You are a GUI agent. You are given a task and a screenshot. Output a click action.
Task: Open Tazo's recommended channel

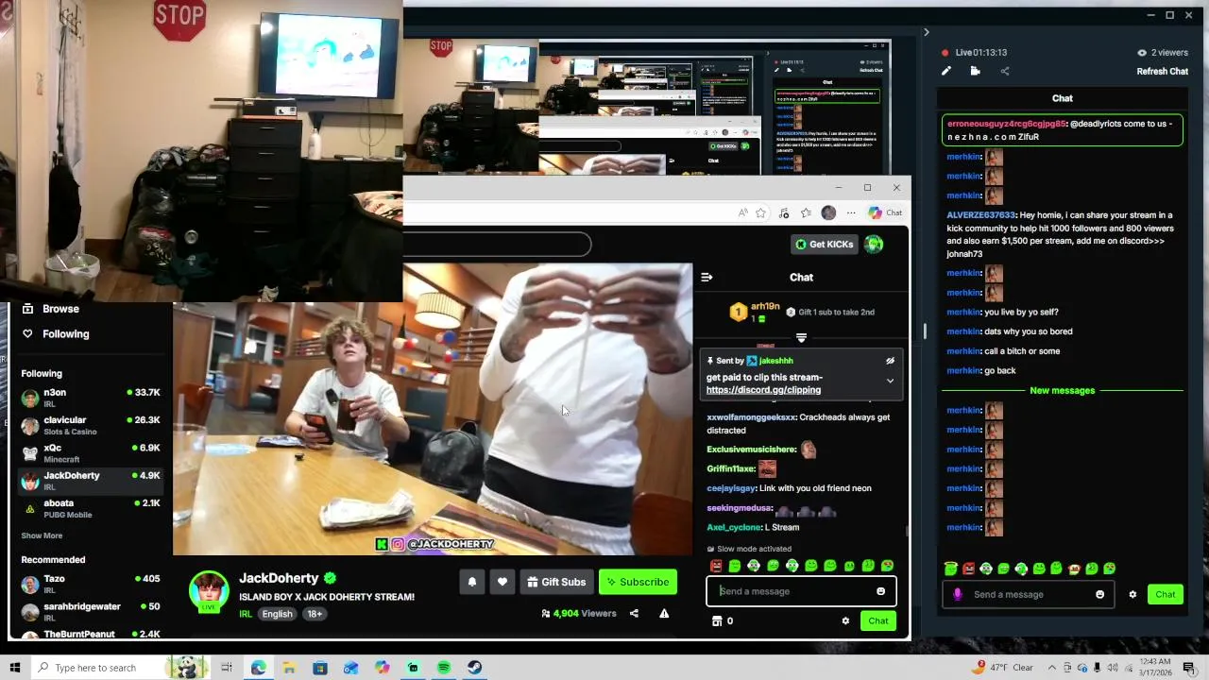pyautogui.click(x=91, y=584)
